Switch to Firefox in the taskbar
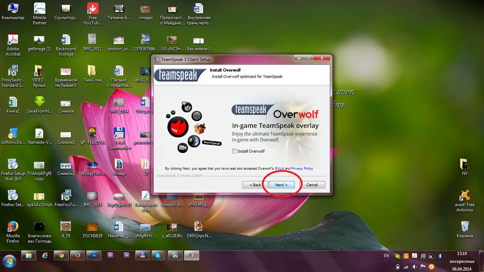484x272 pixels. [78, 255]
